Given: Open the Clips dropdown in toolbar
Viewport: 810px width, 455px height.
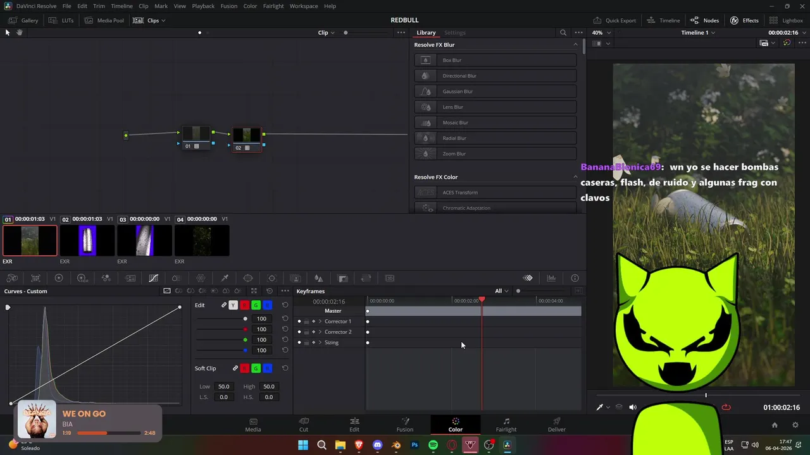Looking at the screenshot, I should pyautogui.click(x=149, y=20).
